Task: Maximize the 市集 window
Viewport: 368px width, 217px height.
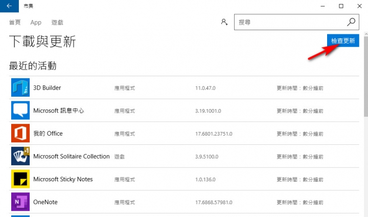Action: pos(341,6)
